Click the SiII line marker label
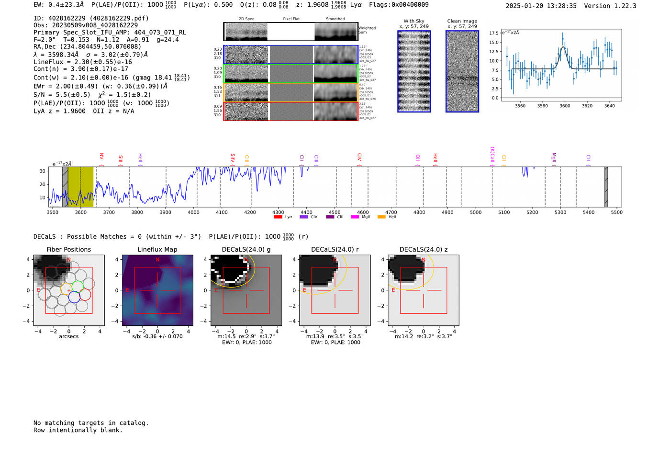Screen dimensions: 670x456 (121, 159)
